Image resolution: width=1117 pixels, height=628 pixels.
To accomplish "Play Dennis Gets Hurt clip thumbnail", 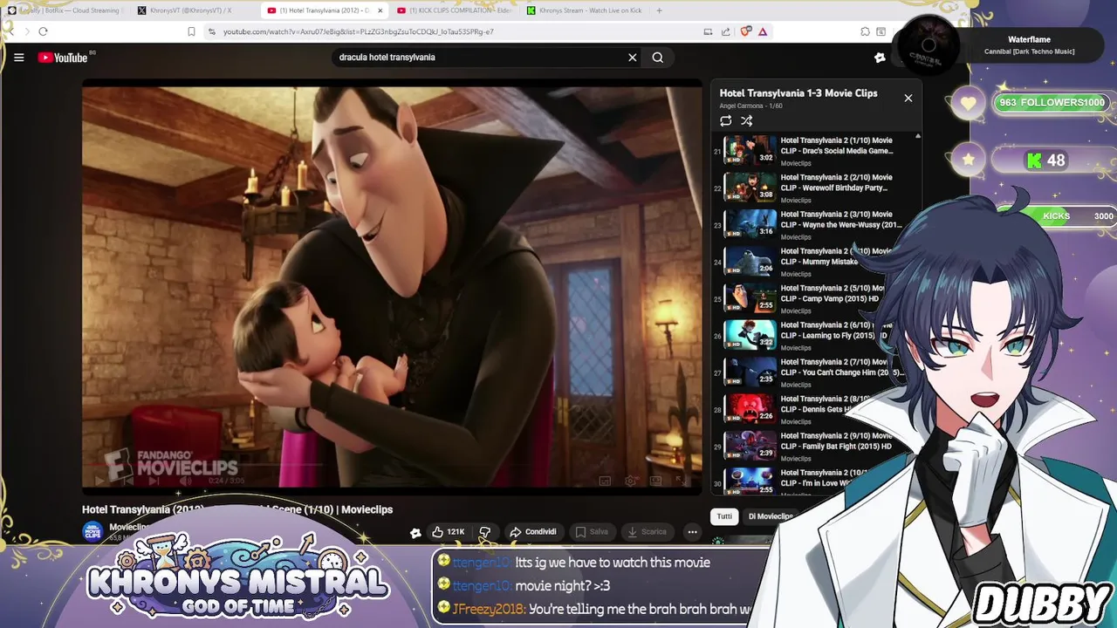I will click(x=750, y=407).
